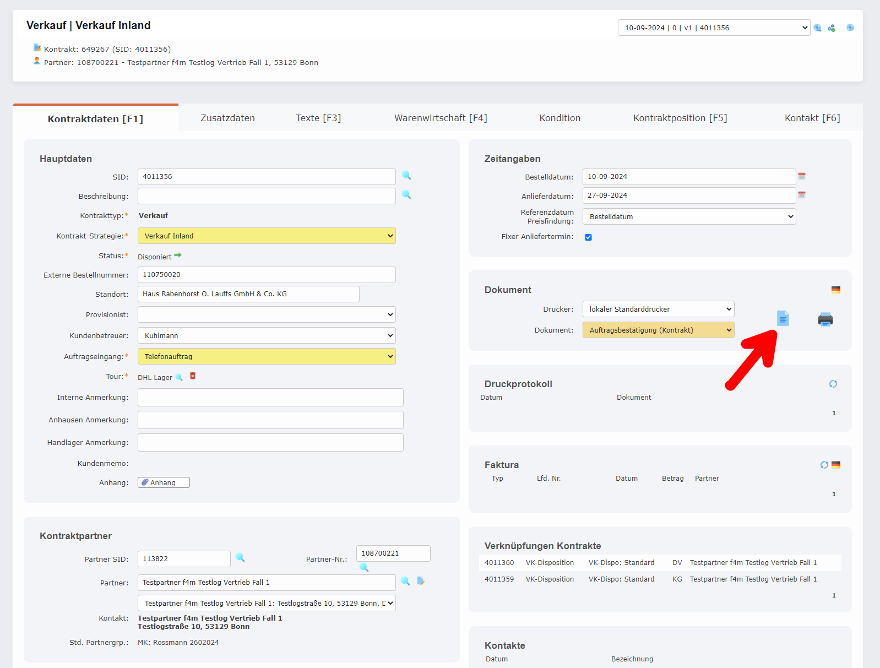Viewport: 880px width, 668px height.
Task: Click the printer icon in Dokument panel
Action: coord(825,319)
